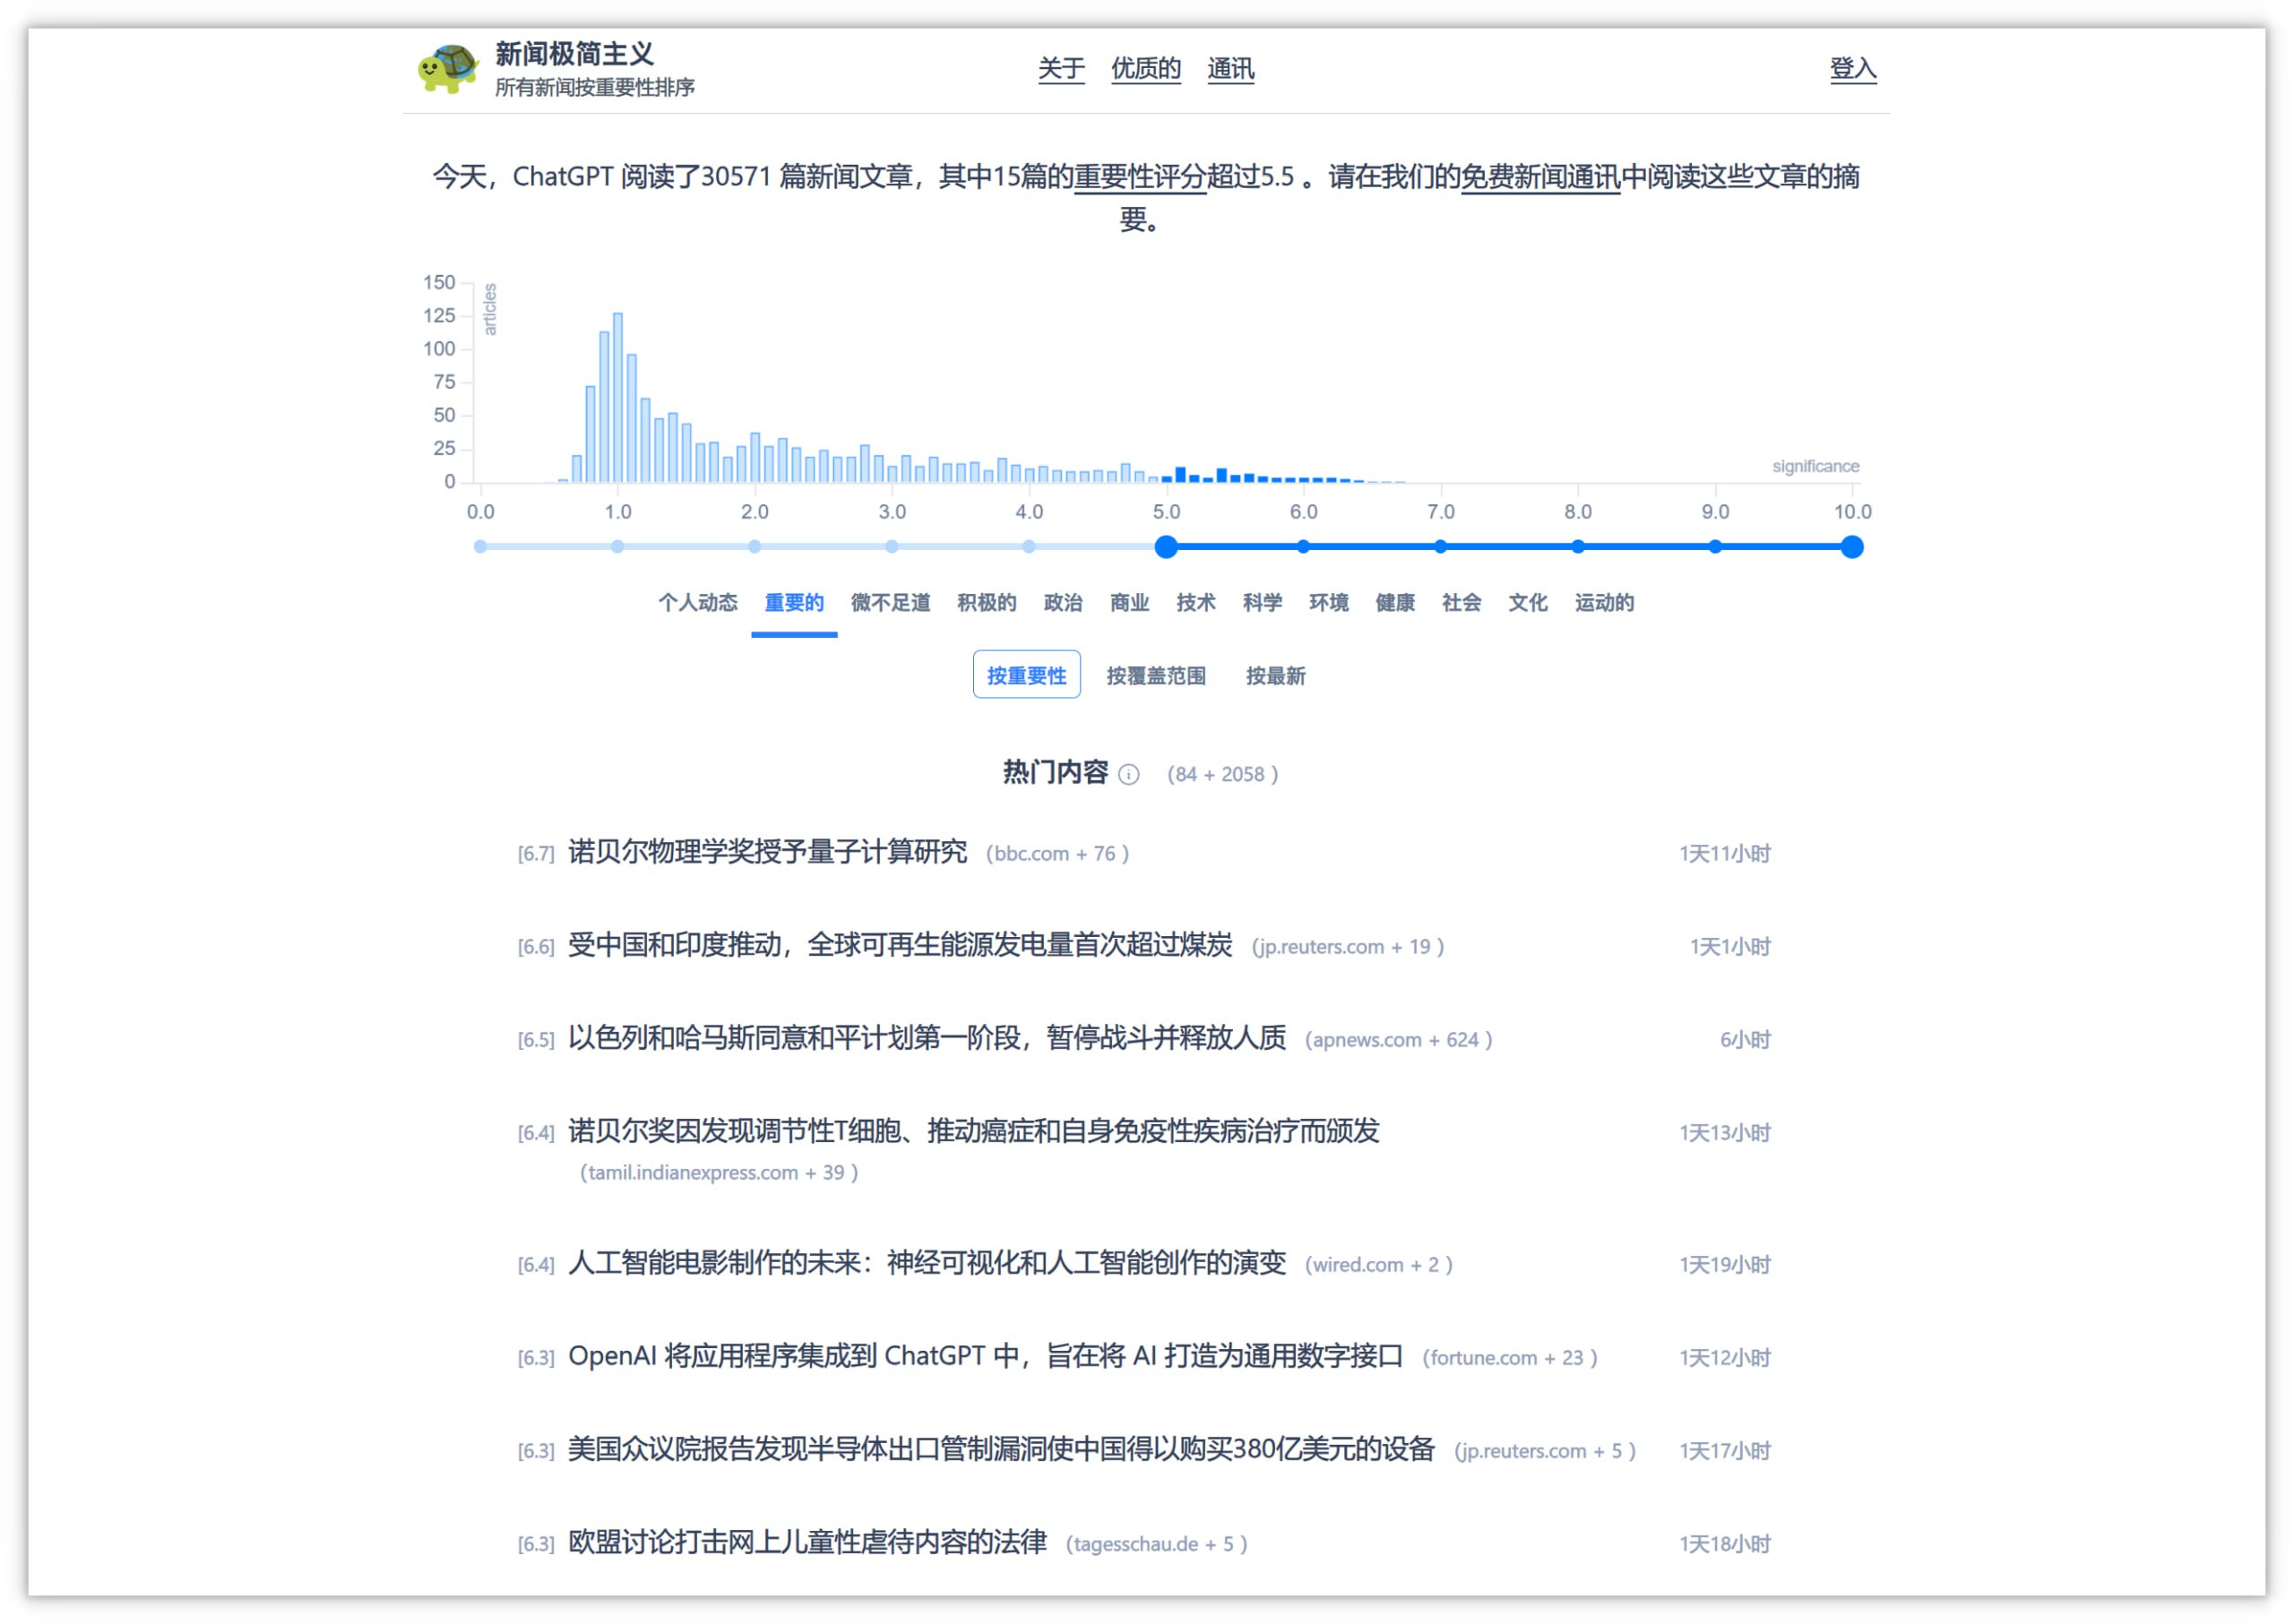This screenshot has height=1624, width=2294.
Task: Click the slider's large handle at 5.0
Action: pos(1166,547)
